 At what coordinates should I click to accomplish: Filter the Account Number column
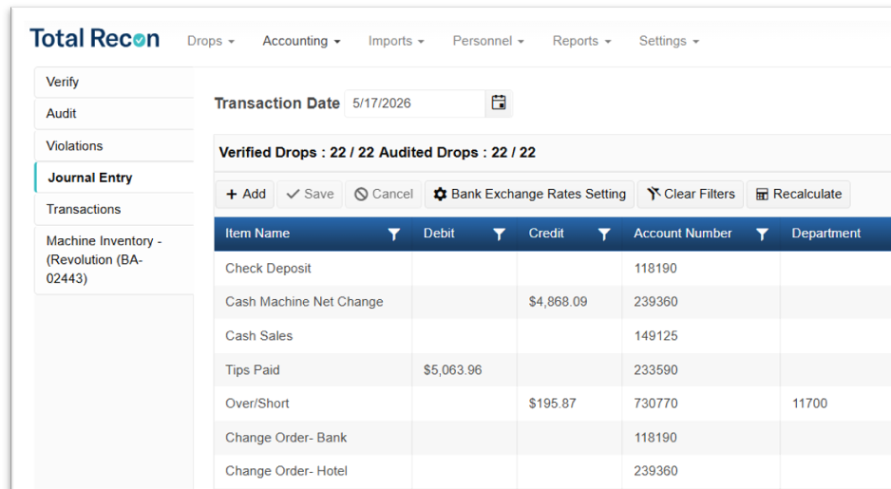coord(762,234)
